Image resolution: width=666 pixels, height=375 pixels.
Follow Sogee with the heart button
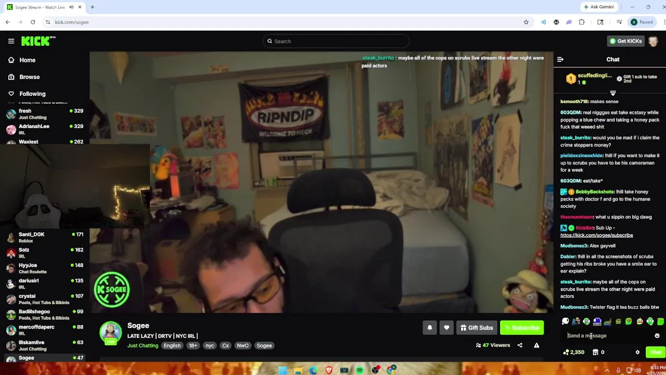click(446, 328)
